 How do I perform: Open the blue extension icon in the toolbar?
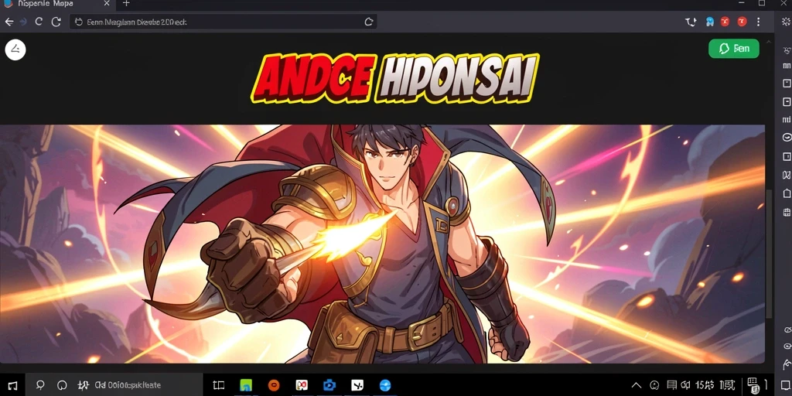(710, 22)
